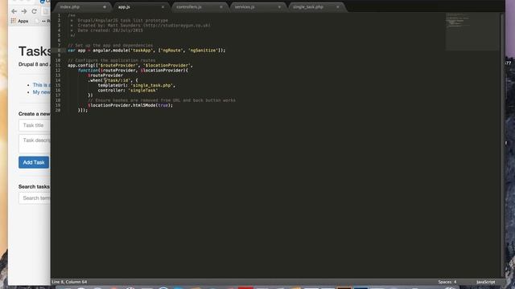Click '$locationProvider' string on line 11

(167, 65)
